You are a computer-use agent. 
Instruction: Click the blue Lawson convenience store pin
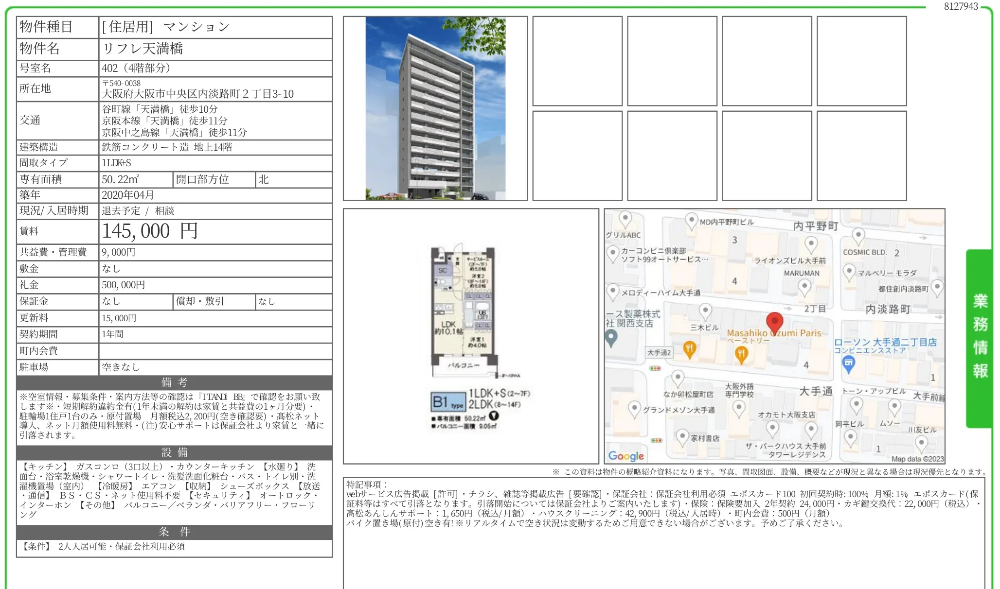[x=848, y=363]
